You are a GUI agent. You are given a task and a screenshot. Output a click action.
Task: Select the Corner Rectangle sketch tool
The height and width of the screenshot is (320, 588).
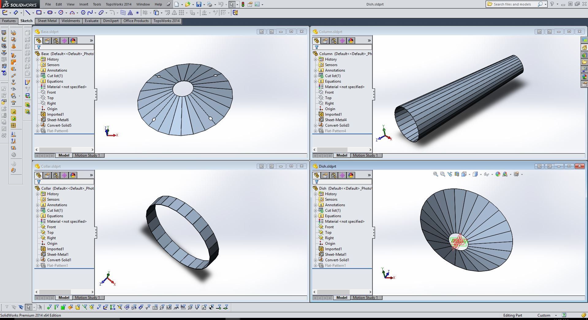point(39,13)
